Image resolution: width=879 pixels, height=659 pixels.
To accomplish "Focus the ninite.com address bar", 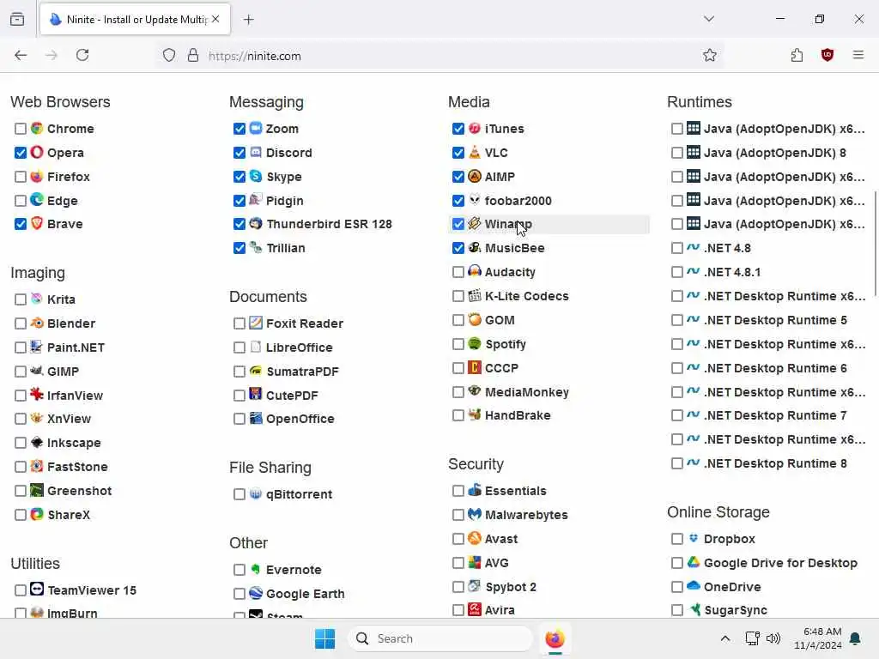I will [x=440, y=56].
